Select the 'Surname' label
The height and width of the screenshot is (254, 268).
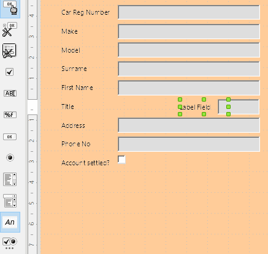(x=74, y=69)
